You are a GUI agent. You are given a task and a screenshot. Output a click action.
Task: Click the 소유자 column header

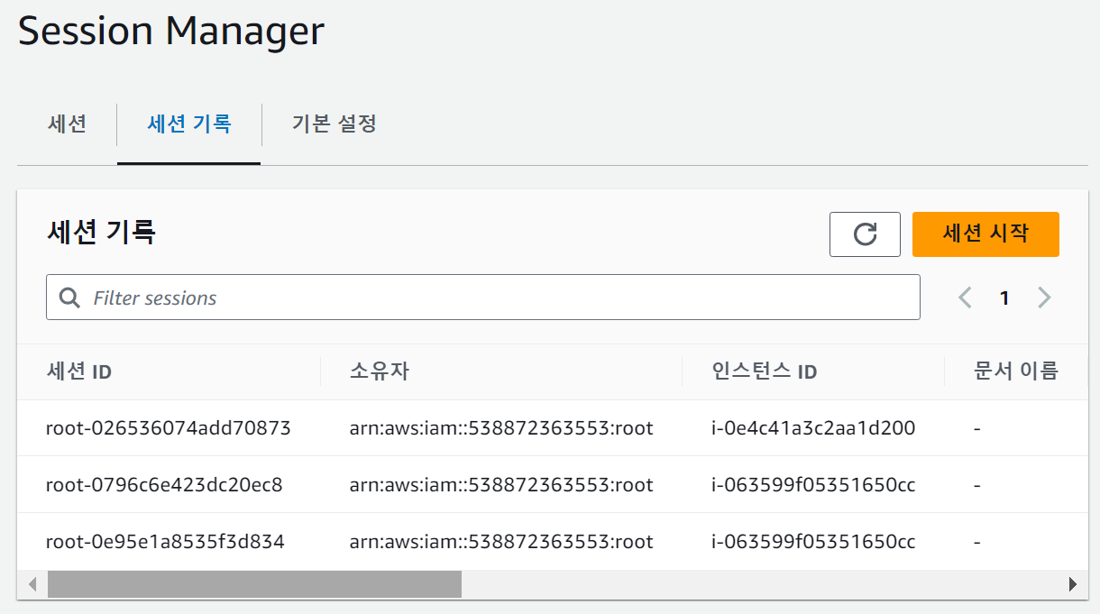tap(380, 371)
